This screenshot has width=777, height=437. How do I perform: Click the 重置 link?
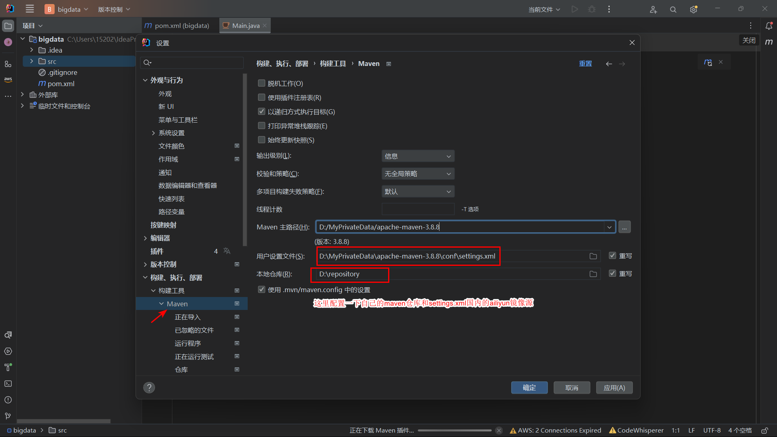coord(585,64)
